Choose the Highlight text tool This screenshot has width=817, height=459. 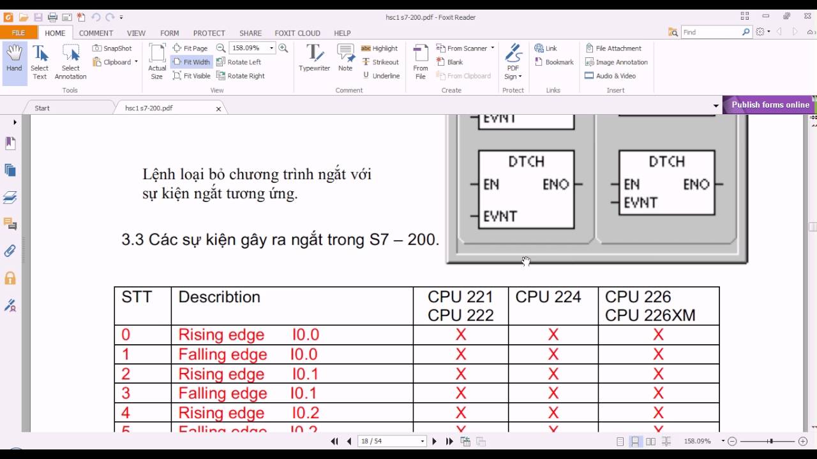(x=379, y=48)
